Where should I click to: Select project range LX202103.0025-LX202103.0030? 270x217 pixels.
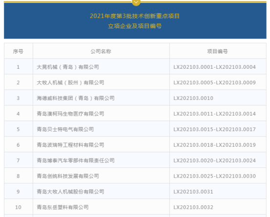point(214,176)
